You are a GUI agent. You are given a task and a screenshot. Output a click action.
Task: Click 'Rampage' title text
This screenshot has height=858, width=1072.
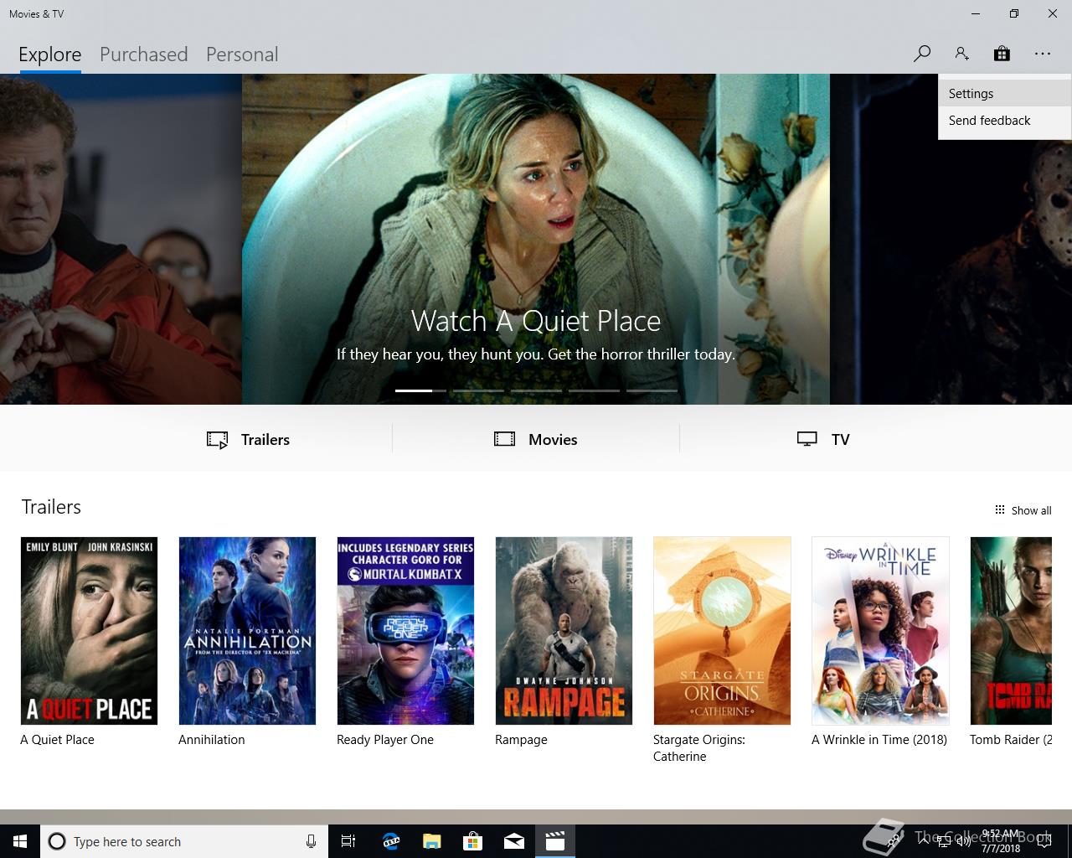click(521, 740)
